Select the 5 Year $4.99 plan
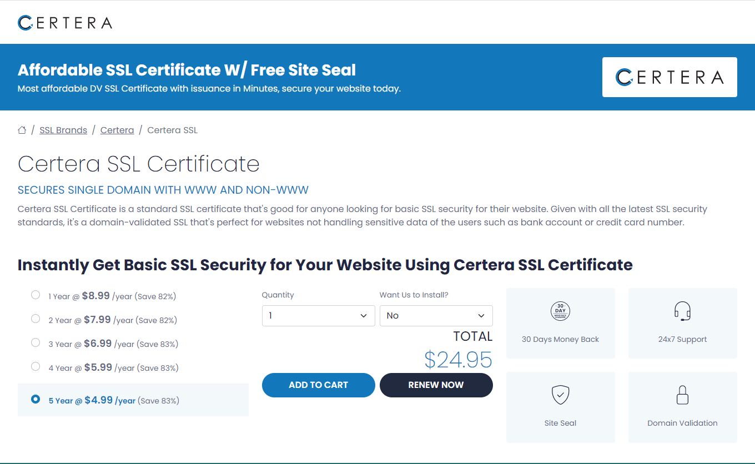This screenshot has width=755, height=464. (36, 399)
